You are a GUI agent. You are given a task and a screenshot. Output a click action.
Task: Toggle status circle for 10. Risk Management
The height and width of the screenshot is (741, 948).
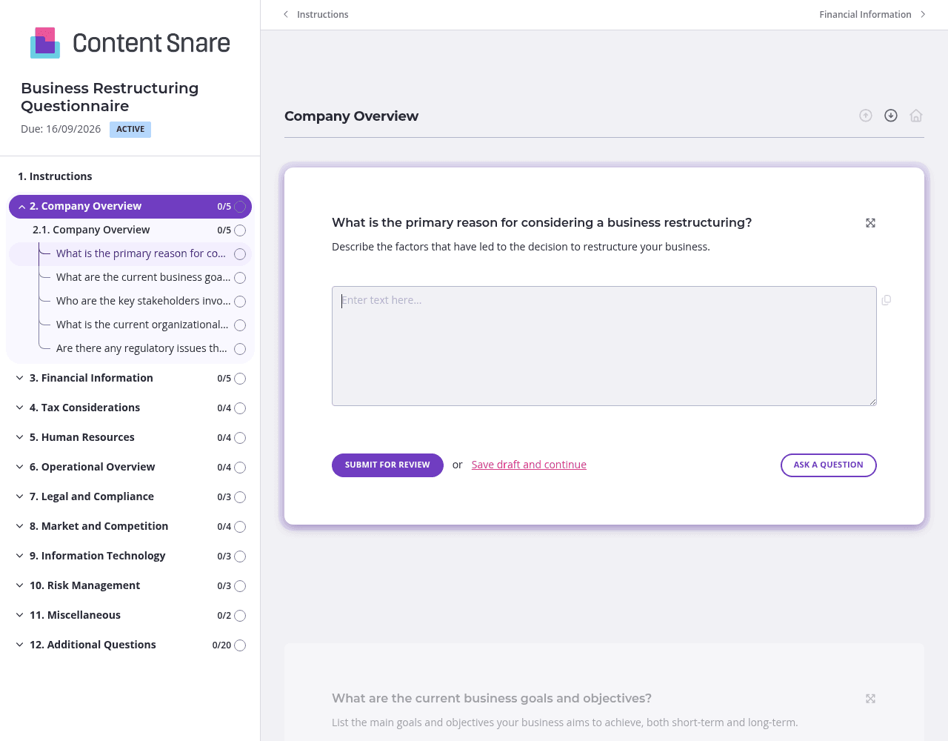tap(240, 586)
